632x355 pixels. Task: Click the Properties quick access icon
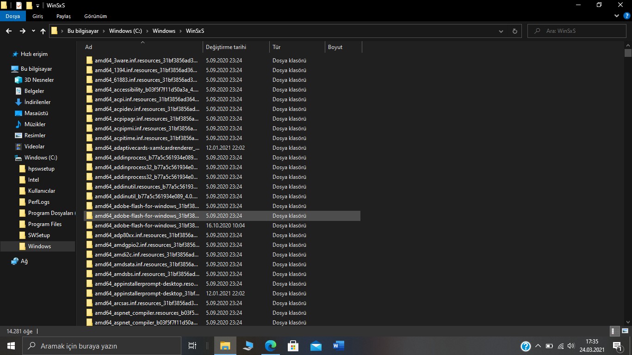19,6
